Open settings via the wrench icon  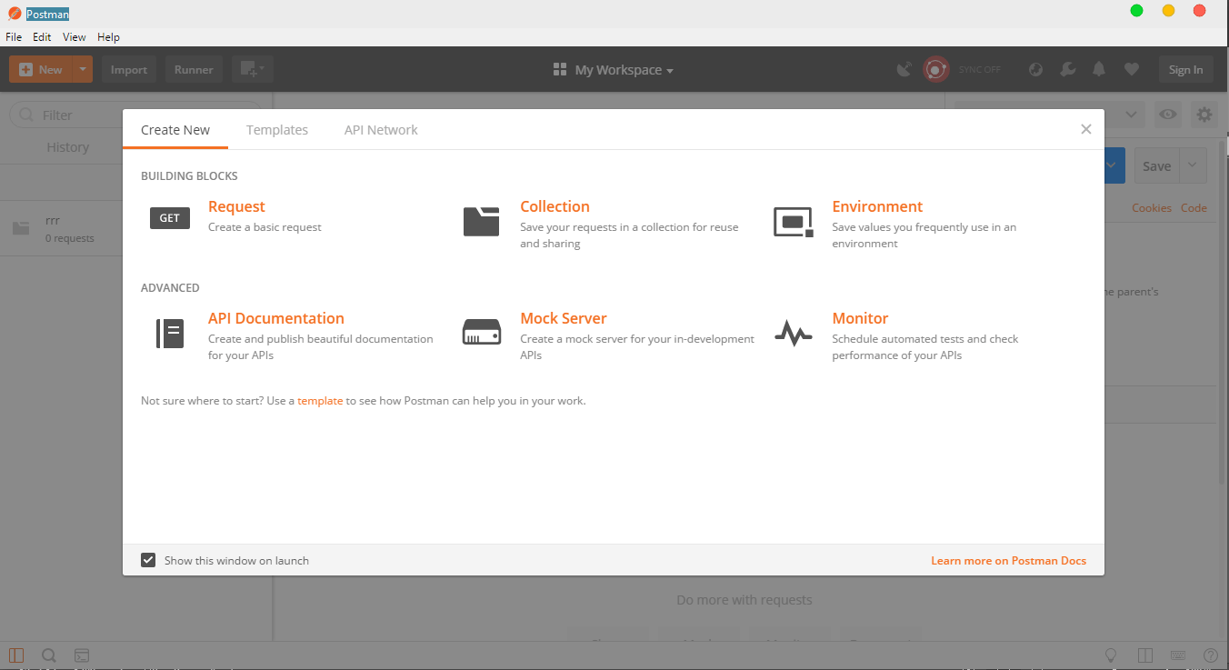click(1068, 70)
